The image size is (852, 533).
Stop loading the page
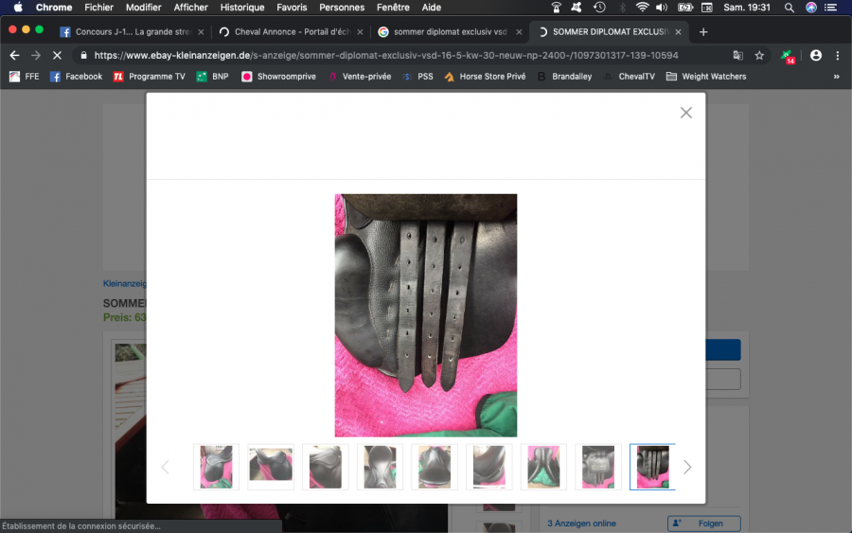(x=57, y=56)
